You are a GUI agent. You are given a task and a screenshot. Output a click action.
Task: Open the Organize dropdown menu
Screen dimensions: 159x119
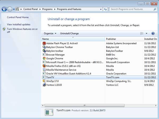pos(50,33)
